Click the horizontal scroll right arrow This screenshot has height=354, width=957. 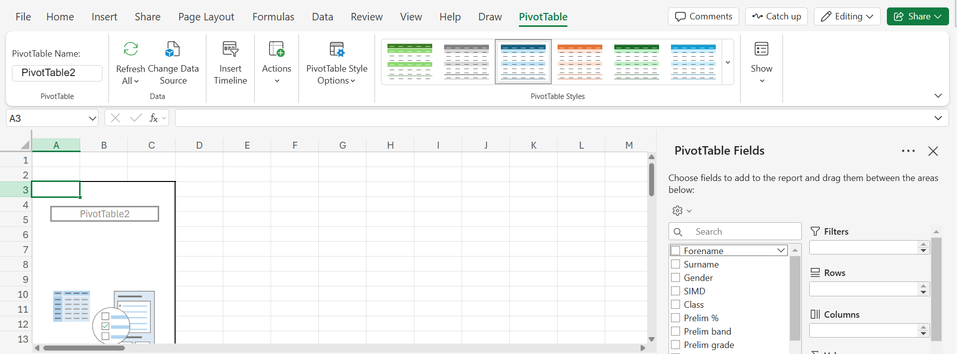(x=642, y=348)
